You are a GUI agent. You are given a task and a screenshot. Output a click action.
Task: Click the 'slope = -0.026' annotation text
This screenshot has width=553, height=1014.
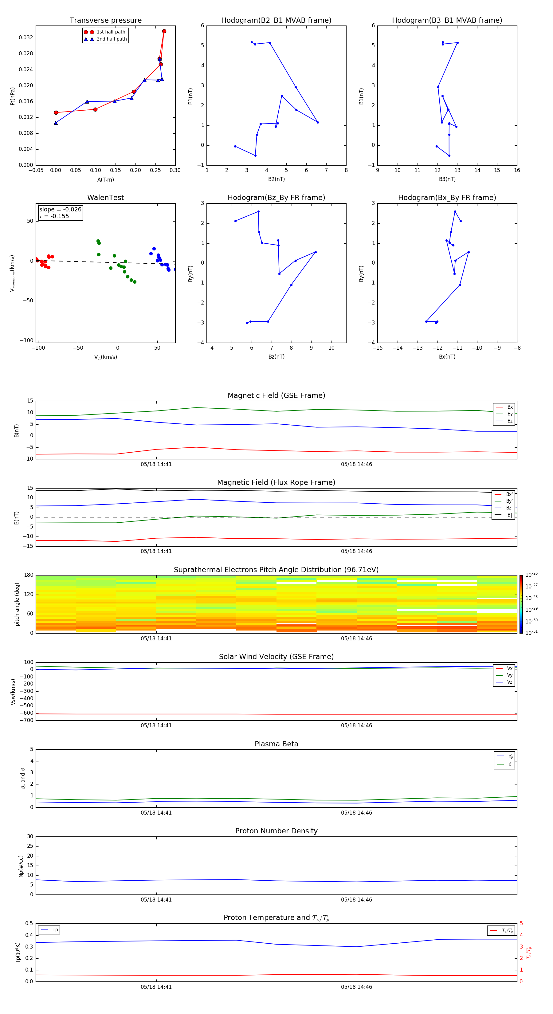pyautogui.click(x=60, y=210)
